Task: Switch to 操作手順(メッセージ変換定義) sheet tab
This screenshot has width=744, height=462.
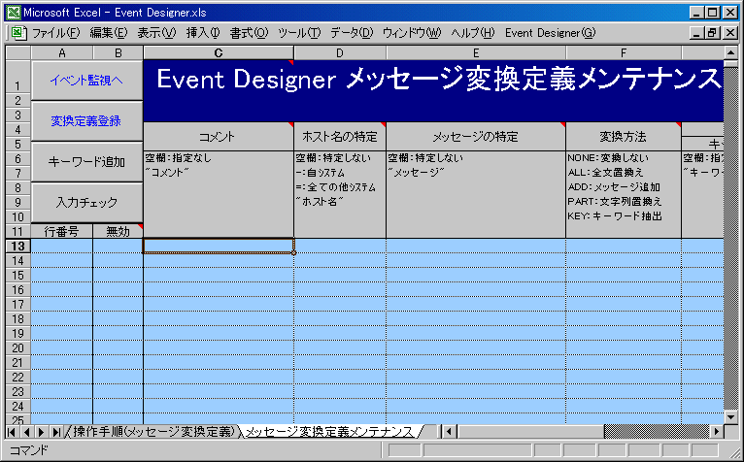Action: point(154,431)
